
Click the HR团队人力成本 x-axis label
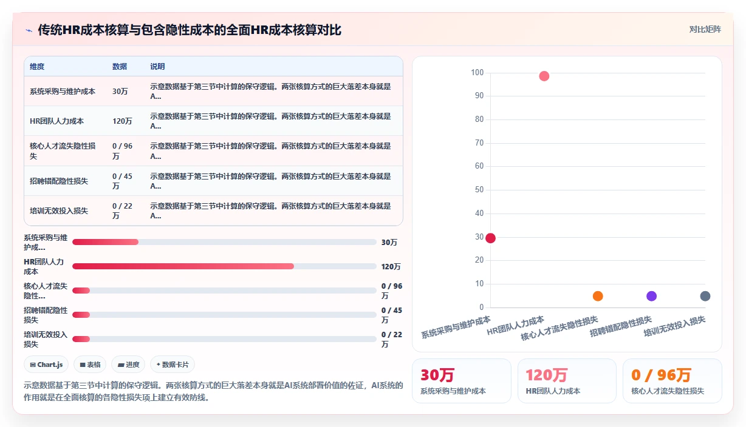(516, 326)
